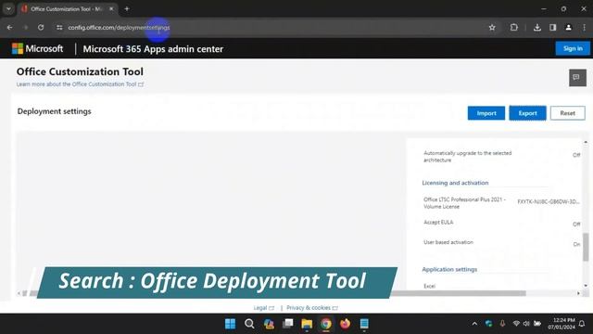Click the Office LTSC Professional Plus 2021 entry
This screenshot has height=334, width=593.
click(464, 203)
